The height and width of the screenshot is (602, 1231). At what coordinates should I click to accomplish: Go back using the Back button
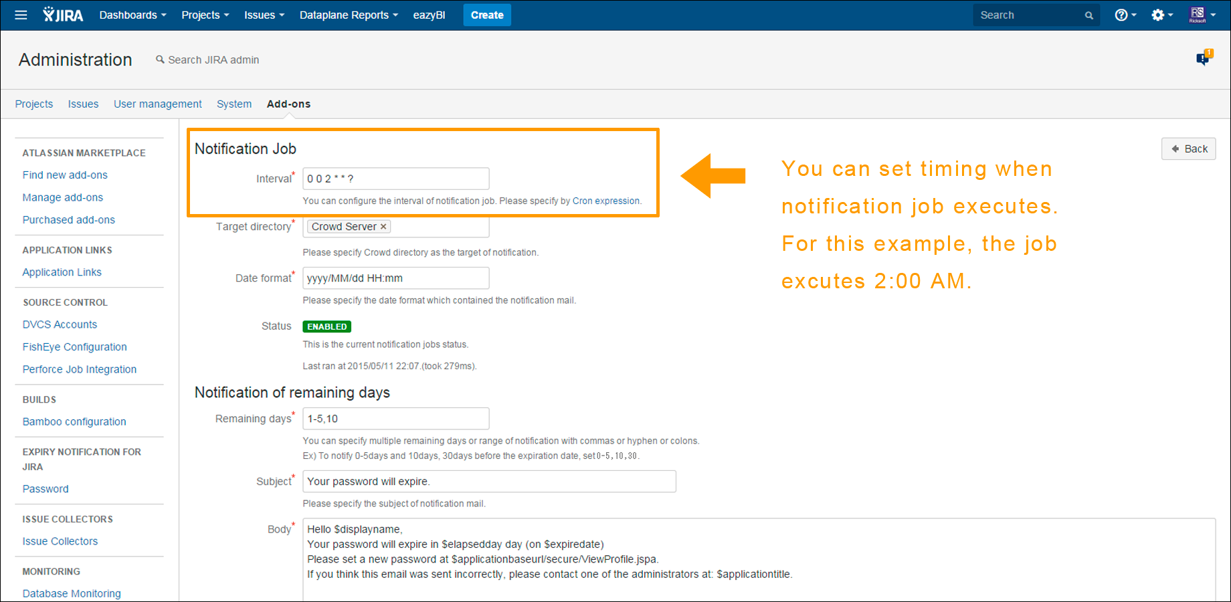1188,148
